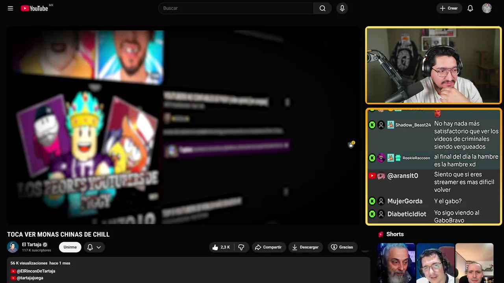
Task: Click the Crear button
Action: 449,8
